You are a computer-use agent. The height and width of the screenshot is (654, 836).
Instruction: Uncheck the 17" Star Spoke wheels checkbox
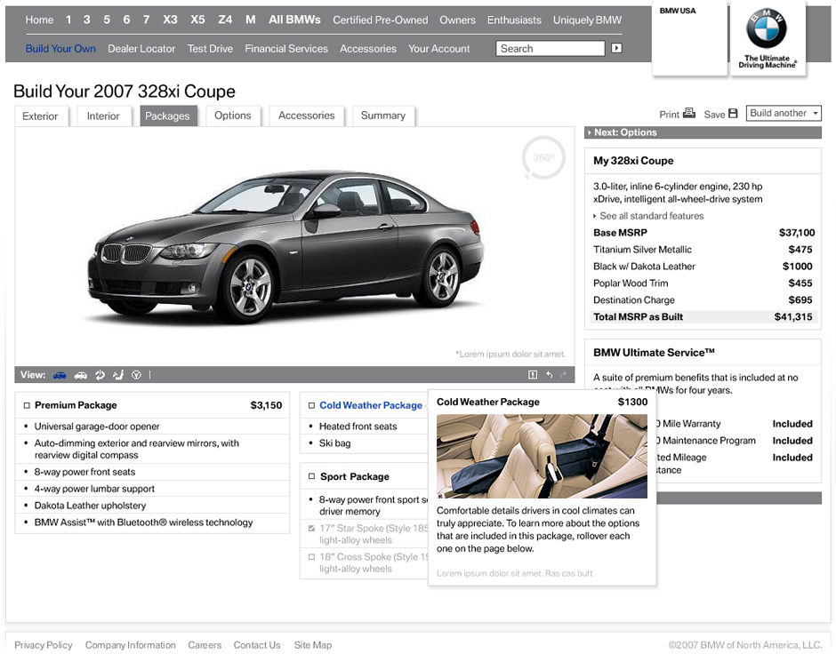click(311, 529)
